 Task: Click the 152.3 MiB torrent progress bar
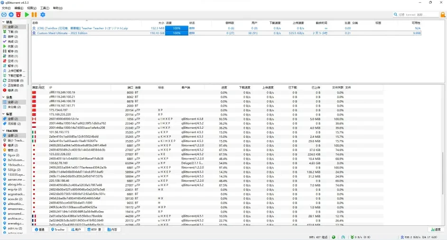[177, 28]
